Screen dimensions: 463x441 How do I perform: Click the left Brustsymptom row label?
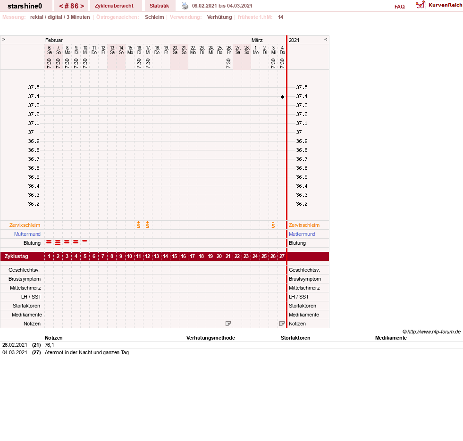(x=25, y=279)
